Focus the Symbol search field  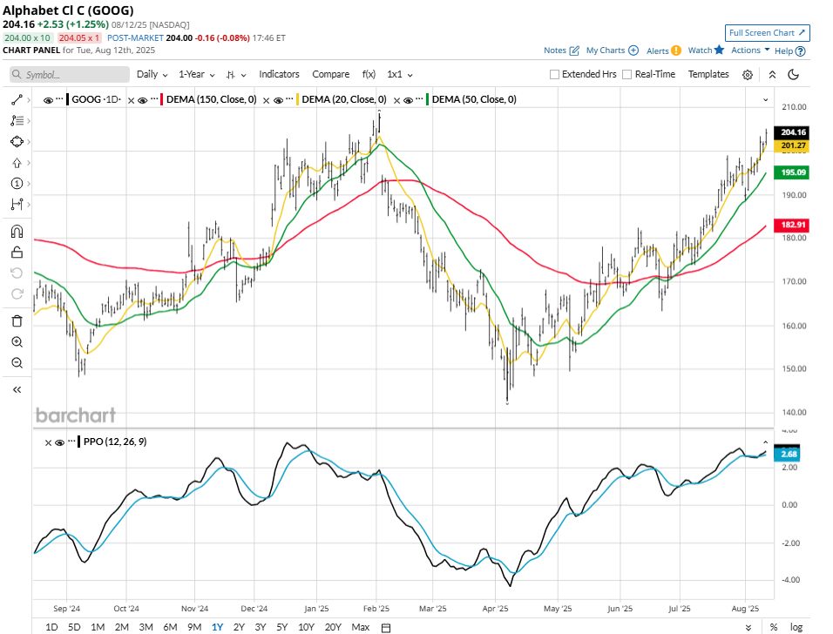pos(70,74)
